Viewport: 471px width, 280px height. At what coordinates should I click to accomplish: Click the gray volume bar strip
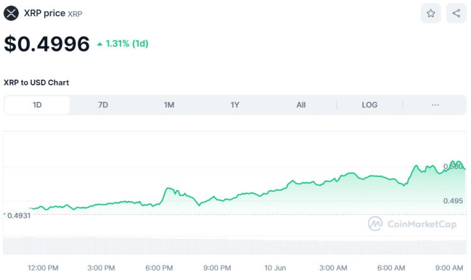pos(235,246)
